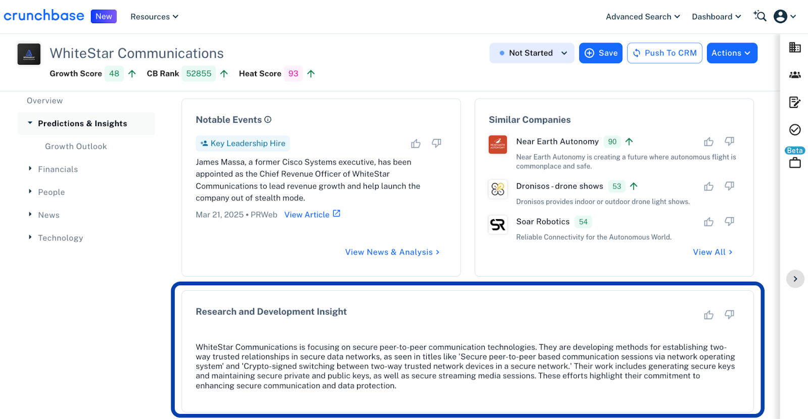
Task: Open the View Article link
Action: [x=312, y=215]
